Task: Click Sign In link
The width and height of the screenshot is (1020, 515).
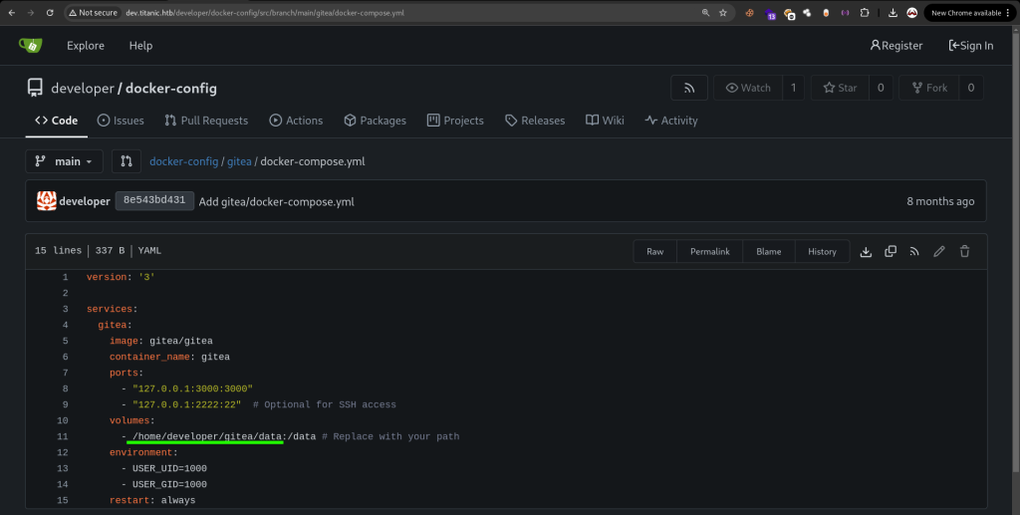Action: tap(970, 46)
